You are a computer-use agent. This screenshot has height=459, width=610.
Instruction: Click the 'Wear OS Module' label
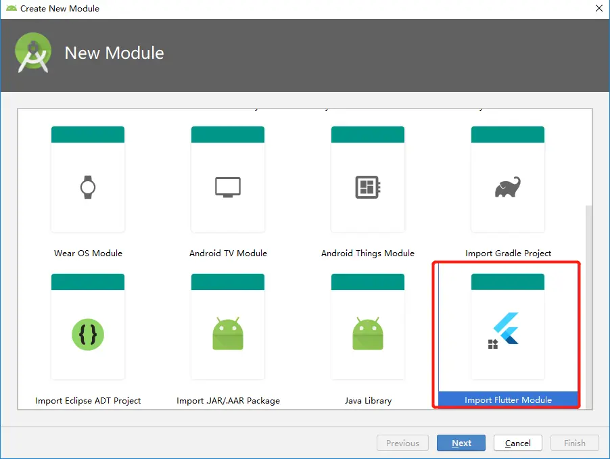[x=89, y=253]
